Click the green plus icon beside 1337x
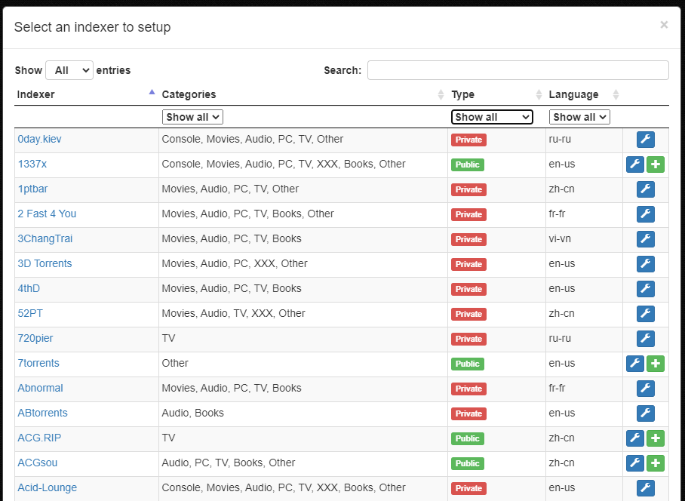This screenshot has width=685, height=501. pos(655,164)
